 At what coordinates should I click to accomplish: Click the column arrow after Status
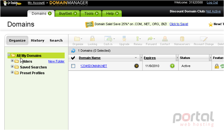coord(210,58)
